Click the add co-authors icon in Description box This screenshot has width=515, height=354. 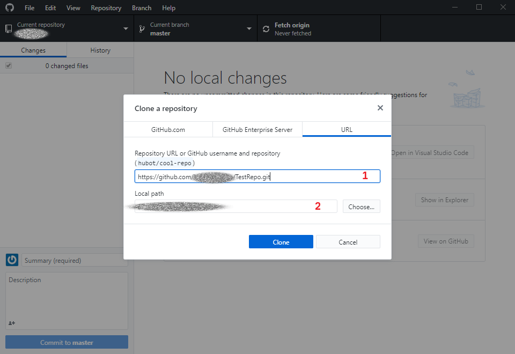point(12,323)
